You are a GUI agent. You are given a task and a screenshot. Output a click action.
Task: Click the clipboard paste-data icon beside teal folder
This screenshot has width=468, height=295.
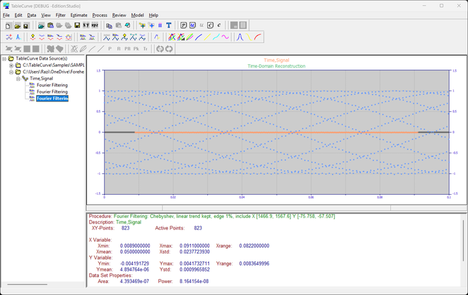click(50, 25)
